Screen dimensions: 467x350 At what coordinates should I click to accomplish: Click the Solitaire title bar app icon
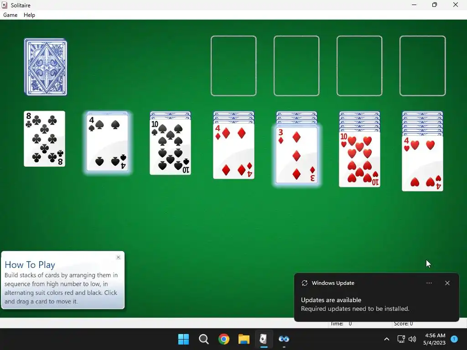click(5, 5)
